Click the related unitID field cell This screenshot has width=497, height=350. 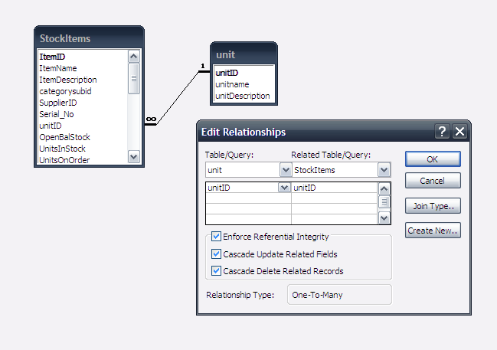pos(335,188)
